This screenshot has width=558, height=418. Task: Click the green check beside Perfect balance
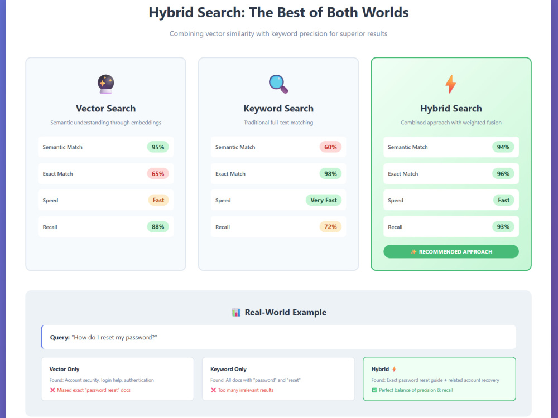374,390
